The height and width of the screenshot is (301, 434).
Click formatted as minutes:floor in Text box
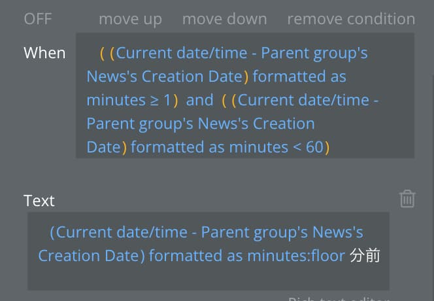247,256
